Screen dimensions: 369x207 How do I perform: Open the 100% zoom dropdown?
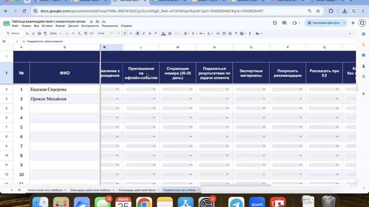(x=55, y=33)
